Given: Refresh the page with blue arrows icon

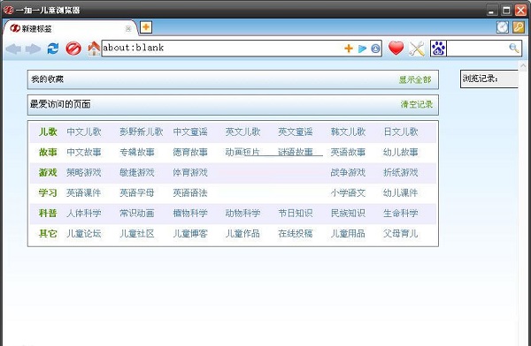Looking at the screenshot, I should [x=53, y=49].
